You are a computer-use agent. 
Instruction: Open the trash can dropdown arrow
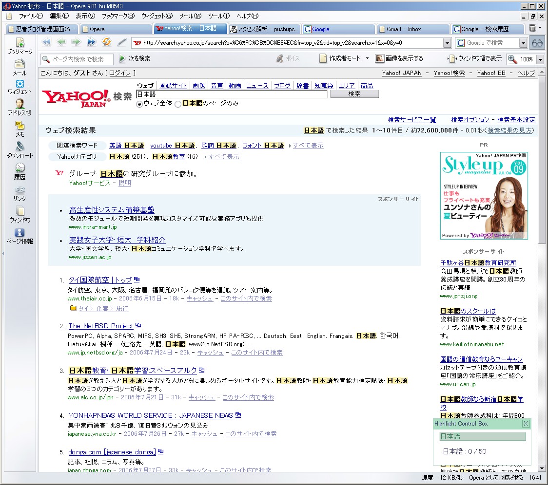540,28
